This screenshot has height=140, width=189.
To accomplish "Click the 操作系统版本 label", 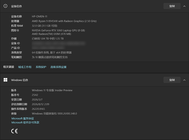I will coord(19,109).
